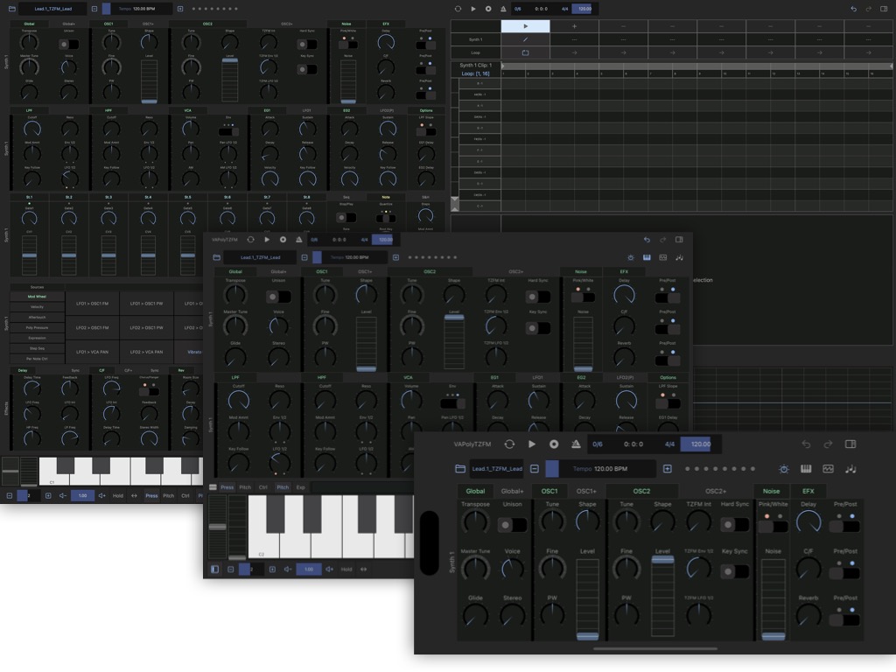Image resolution: width=896 pixels, height=672 pixels.
Task: Toggle loop cycle icon in frontmost window
Action: click(510, 444)
